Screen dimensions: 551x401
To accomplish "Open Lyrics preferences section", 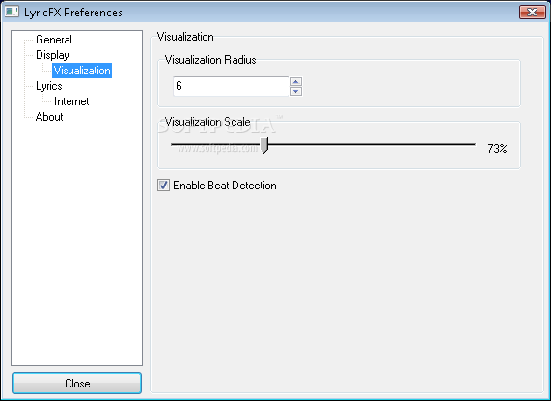I will pyautogui.click(x=49, y=86).
